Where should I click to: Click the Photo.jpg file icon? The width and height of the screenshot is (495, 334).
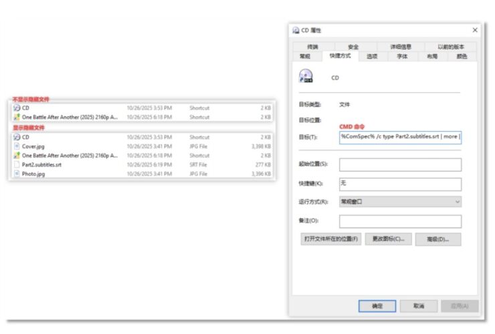click(x=17, y=174)
